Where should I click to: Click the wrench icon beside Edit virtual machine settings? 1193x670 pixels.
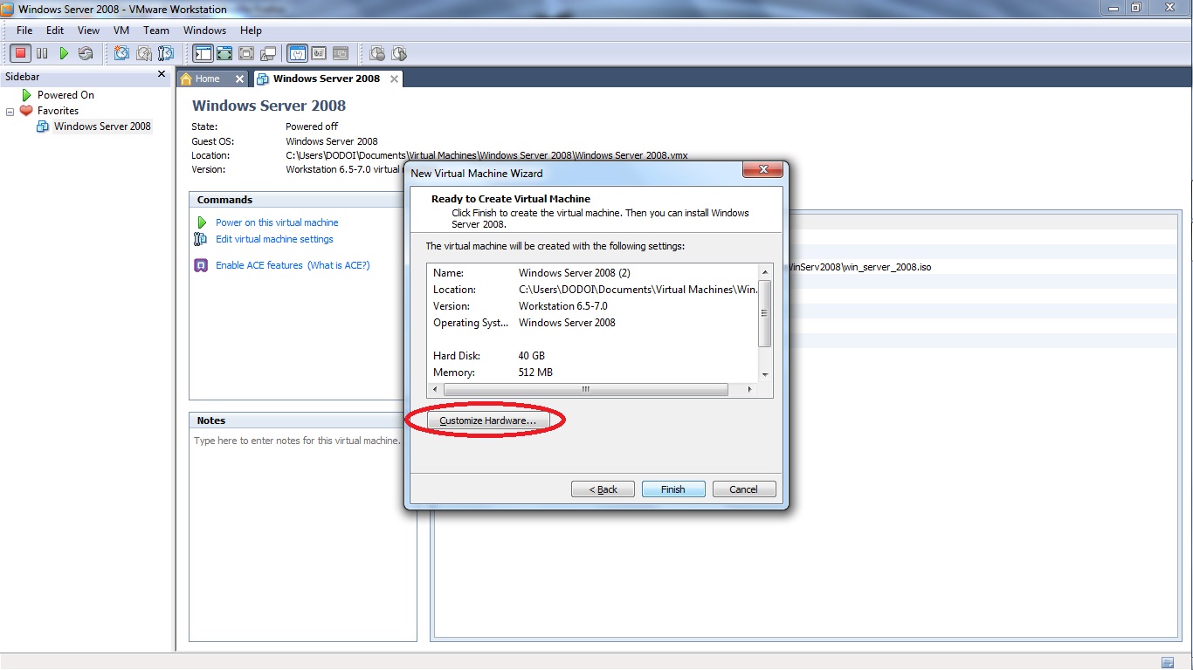(x=201, y=239)
